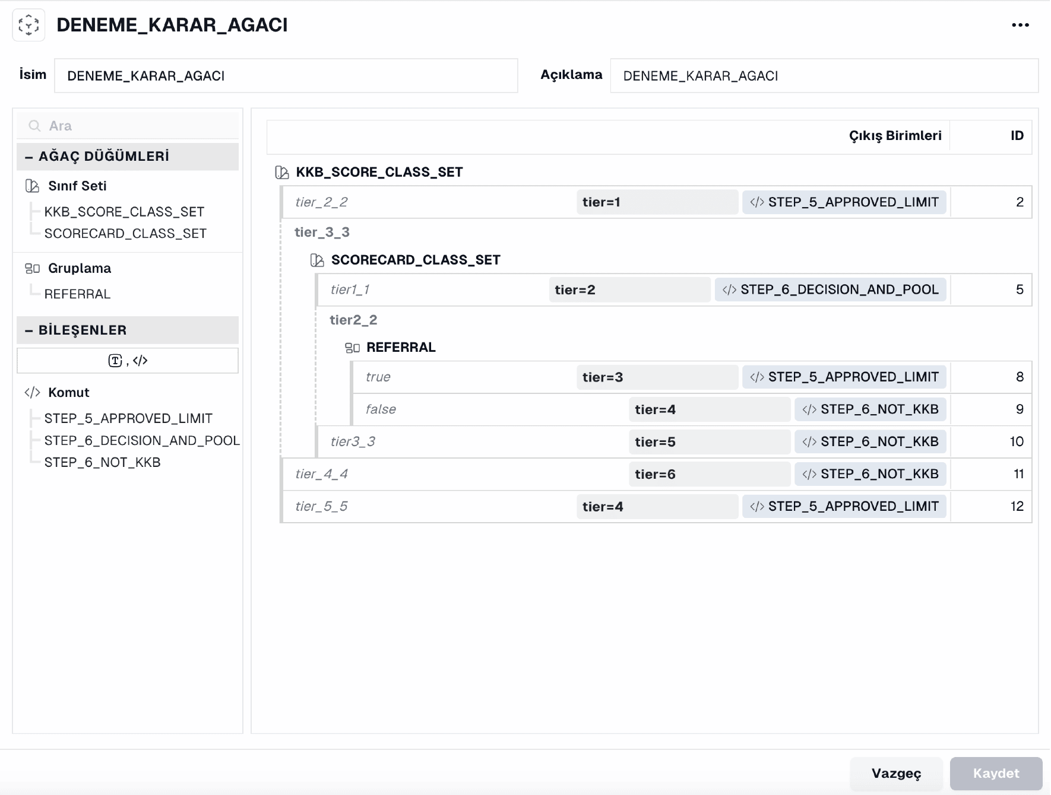Collapse the BİLEŞENLER section
This screenshot has height=795, width=1051.
pyautogui.click(x=29, y=330)
